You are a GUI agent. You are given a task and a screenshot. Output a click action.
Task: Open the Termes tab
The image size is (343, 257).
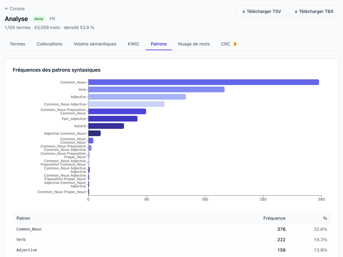(x=17, y=44)
